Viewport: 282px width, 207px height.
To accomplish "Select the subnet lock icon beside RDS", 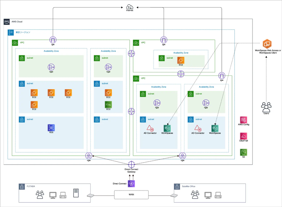I will 22,119.
